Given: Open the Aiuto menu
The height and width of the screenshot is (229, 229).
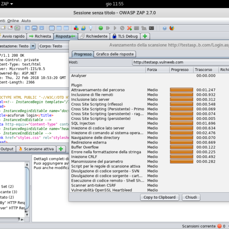Looking at the screenshot, I should coord(26,20).
